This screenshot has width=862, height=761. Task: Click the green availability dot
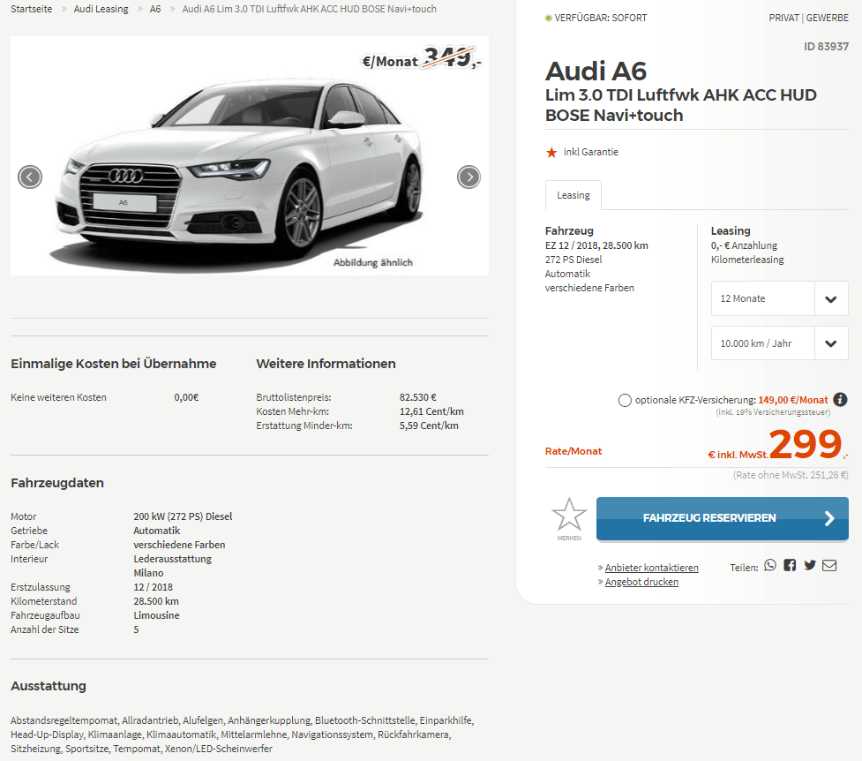[x=548, y=19]
